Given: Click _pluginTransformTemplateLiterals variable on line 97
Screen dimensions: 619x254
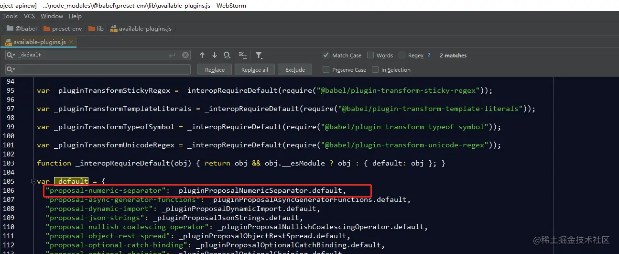Looking at the screenshot, I should pyautogui.click(x=123, y=109).
